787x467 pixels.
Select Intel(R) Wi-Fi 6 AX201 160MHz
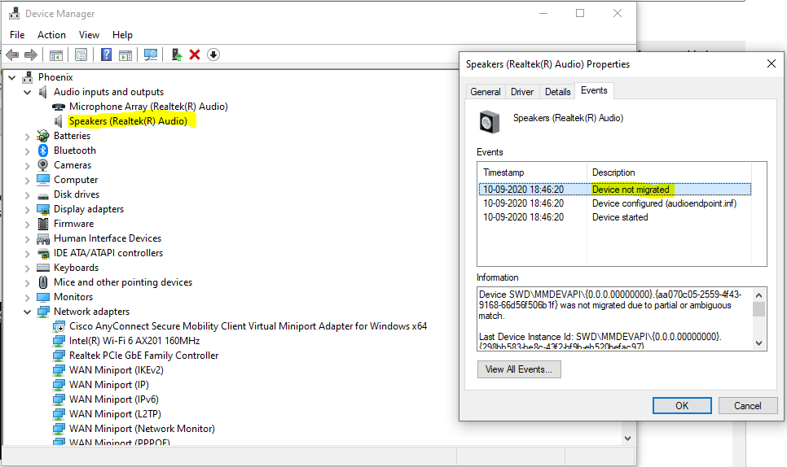point(134,341)
